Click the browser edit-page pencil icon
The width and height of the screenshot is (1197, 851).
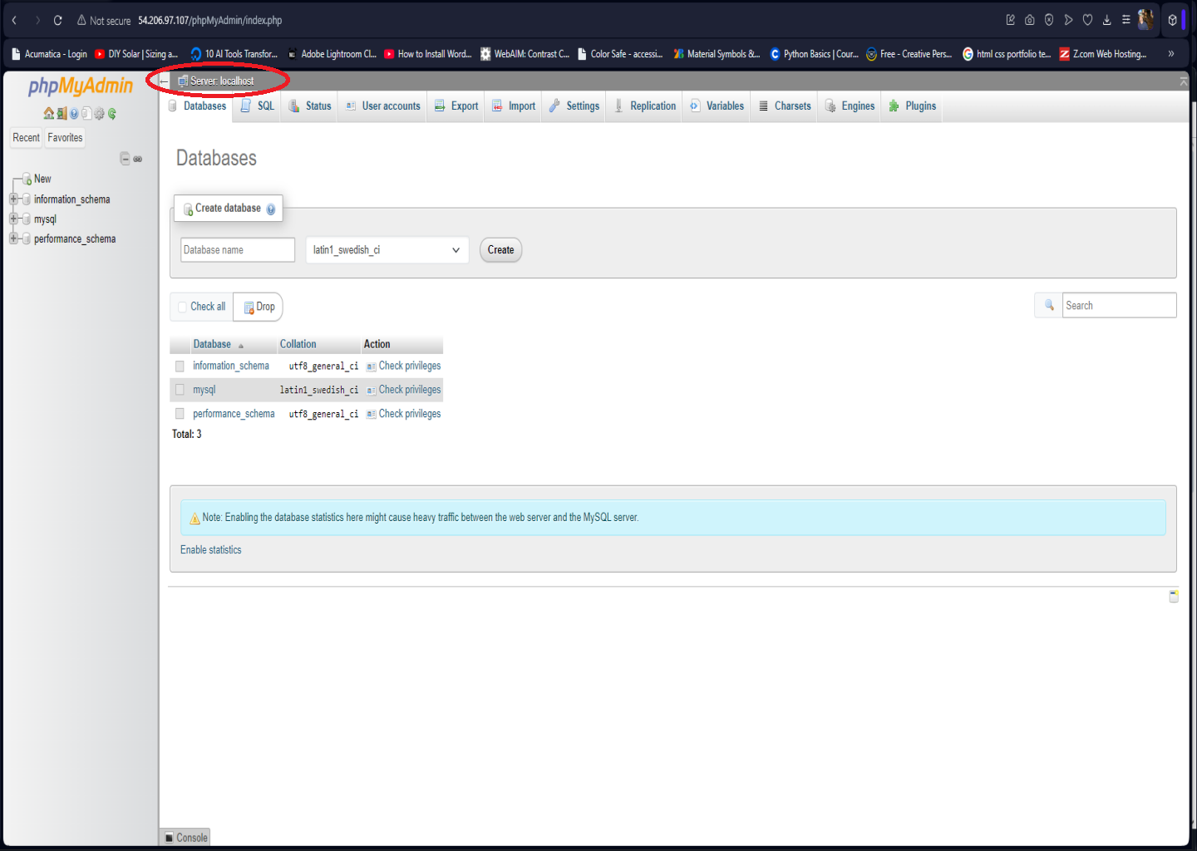(x=1011, y=20)
